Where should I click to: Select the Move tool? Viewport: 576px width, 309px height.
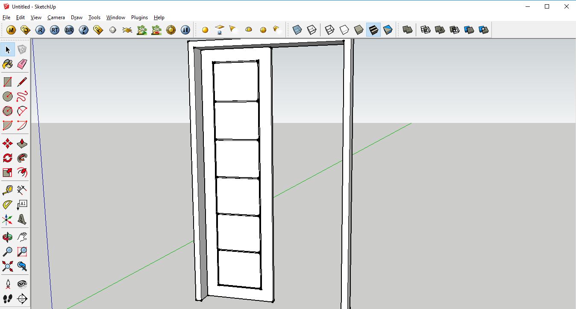tap(7, 143)
